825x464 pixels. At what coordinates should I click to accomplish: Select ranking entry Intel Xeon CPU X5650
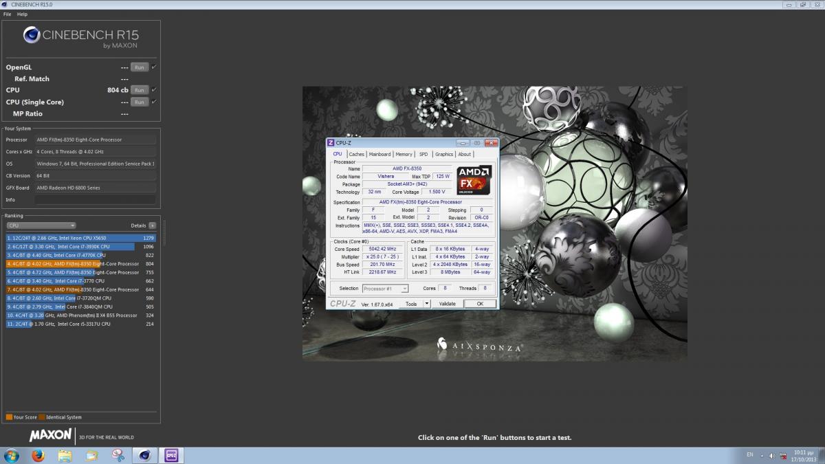tap(81, 238)
